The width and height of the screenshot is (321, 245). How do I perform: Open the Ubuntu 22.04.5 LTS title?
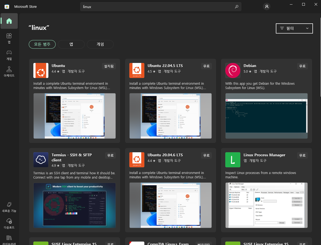[165, 66]
